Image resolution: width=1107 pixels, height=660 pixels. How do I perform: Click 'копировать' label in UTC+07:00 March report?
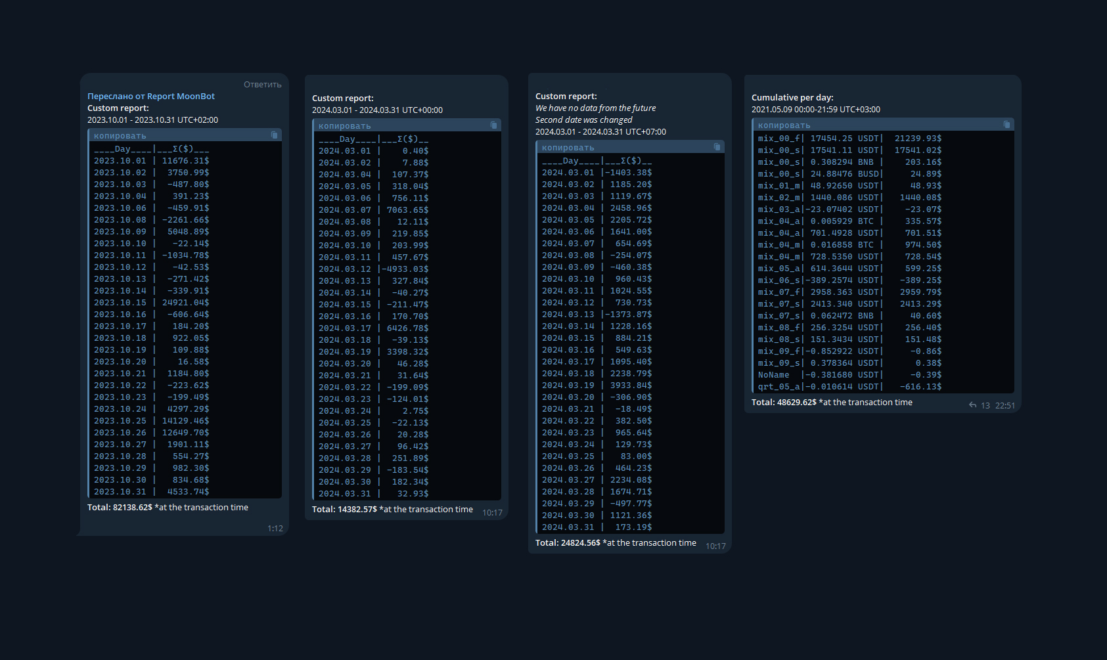pyautogui.click(x=568, y=148)
